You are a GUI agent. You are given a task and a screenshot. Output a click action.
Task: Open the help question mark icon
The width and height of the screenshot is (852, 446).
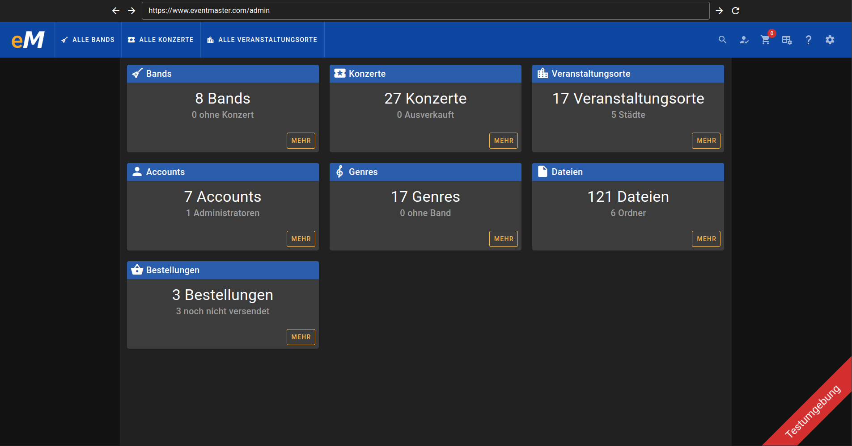click(x=808, y=40)
